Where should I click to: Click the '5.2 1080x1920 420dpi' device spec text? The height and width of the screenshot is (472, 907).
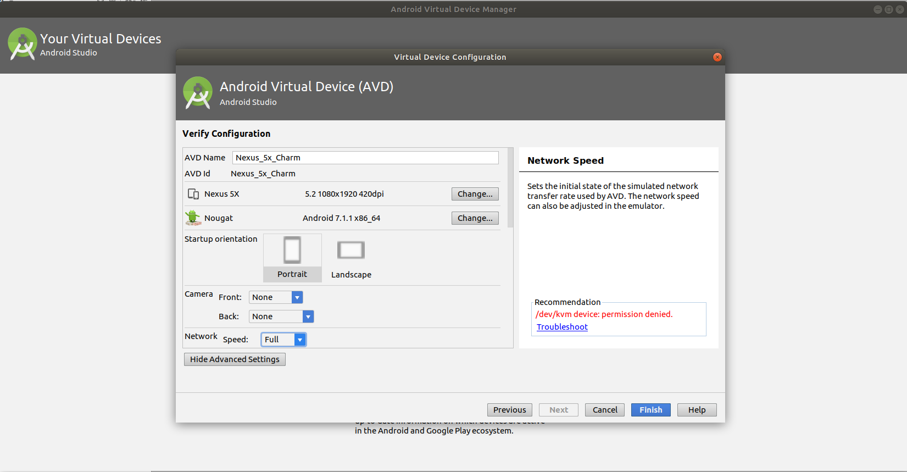click(344, 194)
